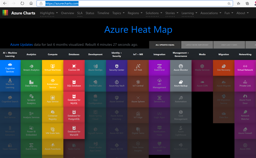Open the Event Grid tile
Screen dimensions: 256x158
point(159,68)
